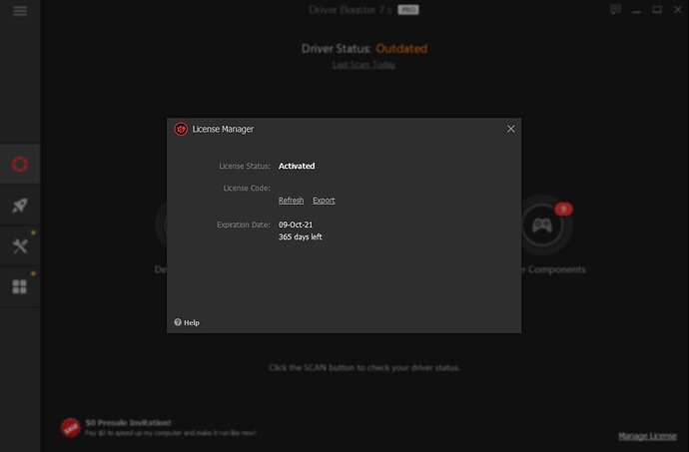
Task: Click the feedback chat icon in the title bar
Action: click(x=616, y=9)
